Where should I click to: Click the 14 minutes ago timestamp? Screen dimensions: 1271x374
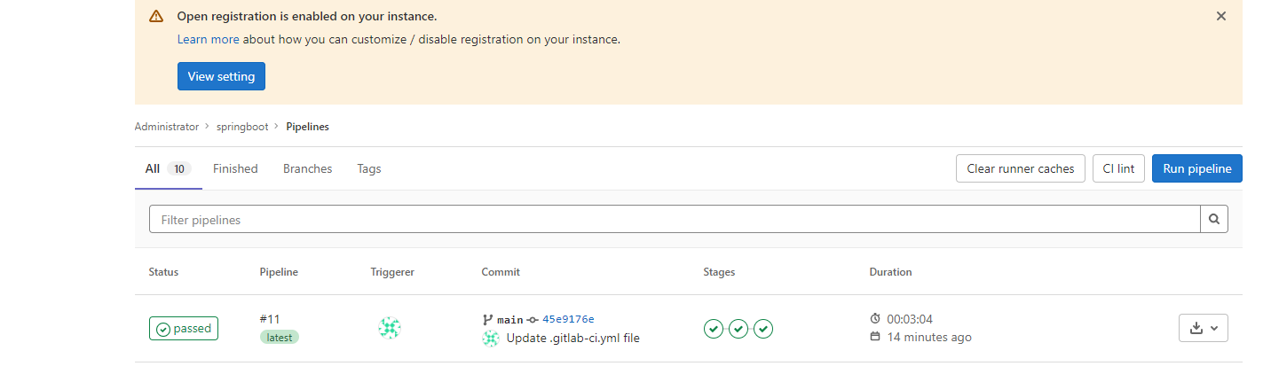point(929,337)
